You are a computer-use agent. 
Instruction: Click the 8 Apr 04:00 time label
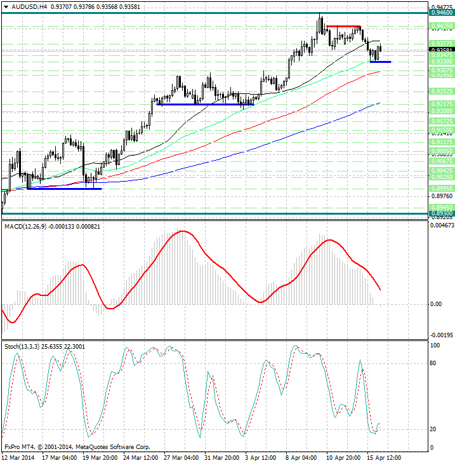(x=301, y=458)
